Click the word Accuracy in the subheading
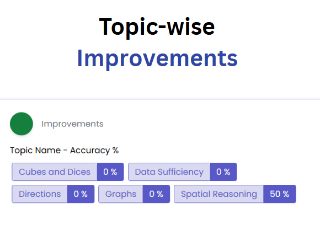 [90, 151]
